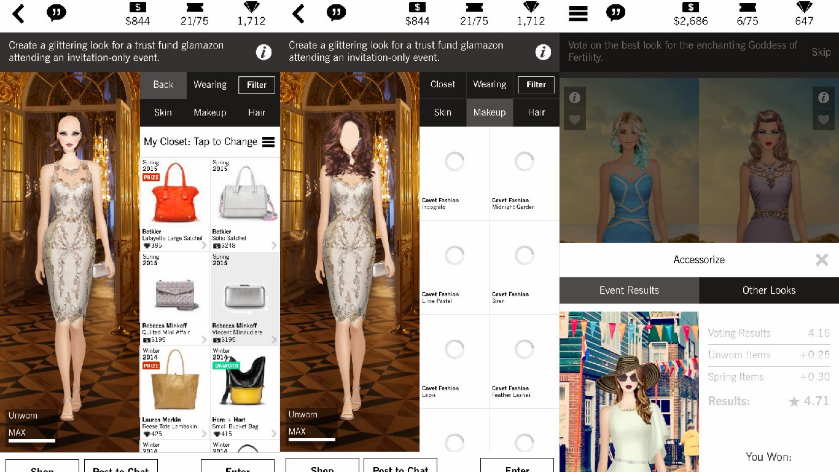Switch to the Wearing tab beside Closet
The height and width of the screenshot is (472, 839).
point(490,85)
